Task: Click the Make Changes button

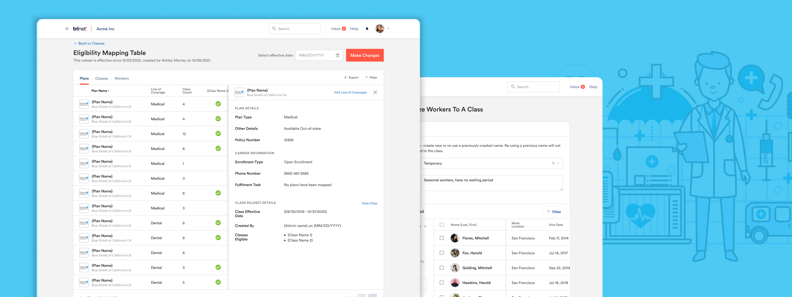Action: [365, 55]
